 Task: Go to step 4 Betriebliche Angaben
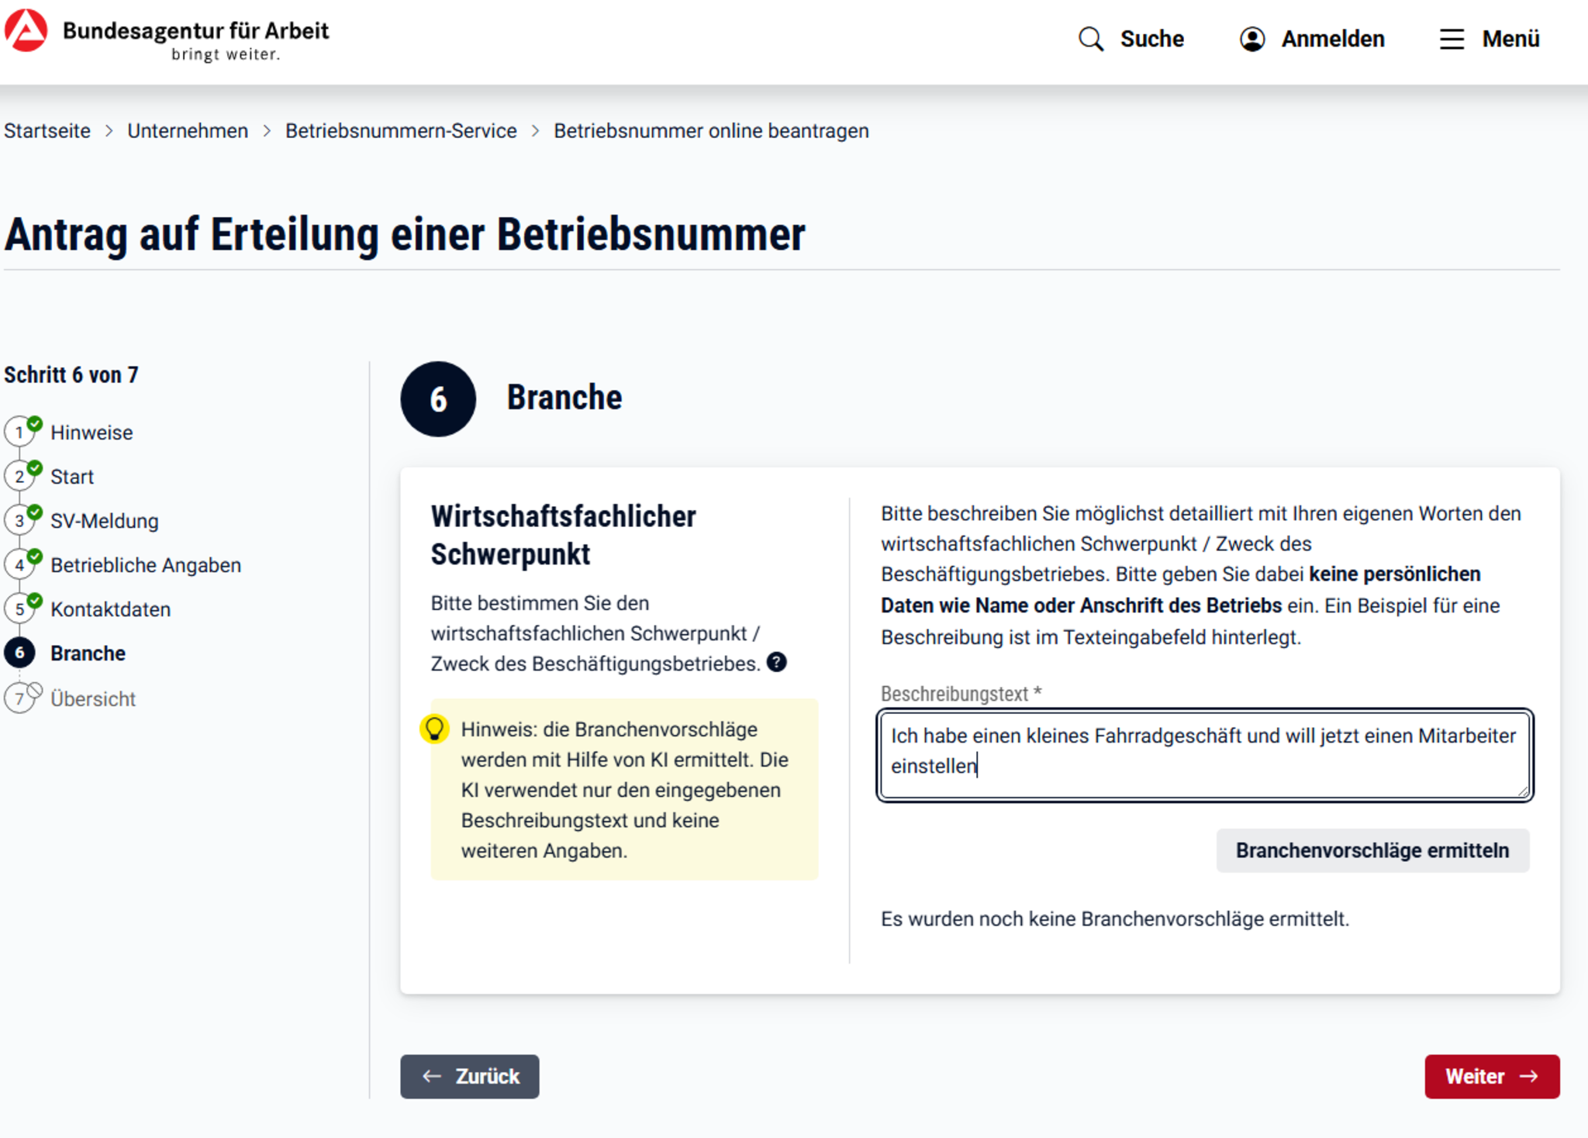(x=145, y=565)
